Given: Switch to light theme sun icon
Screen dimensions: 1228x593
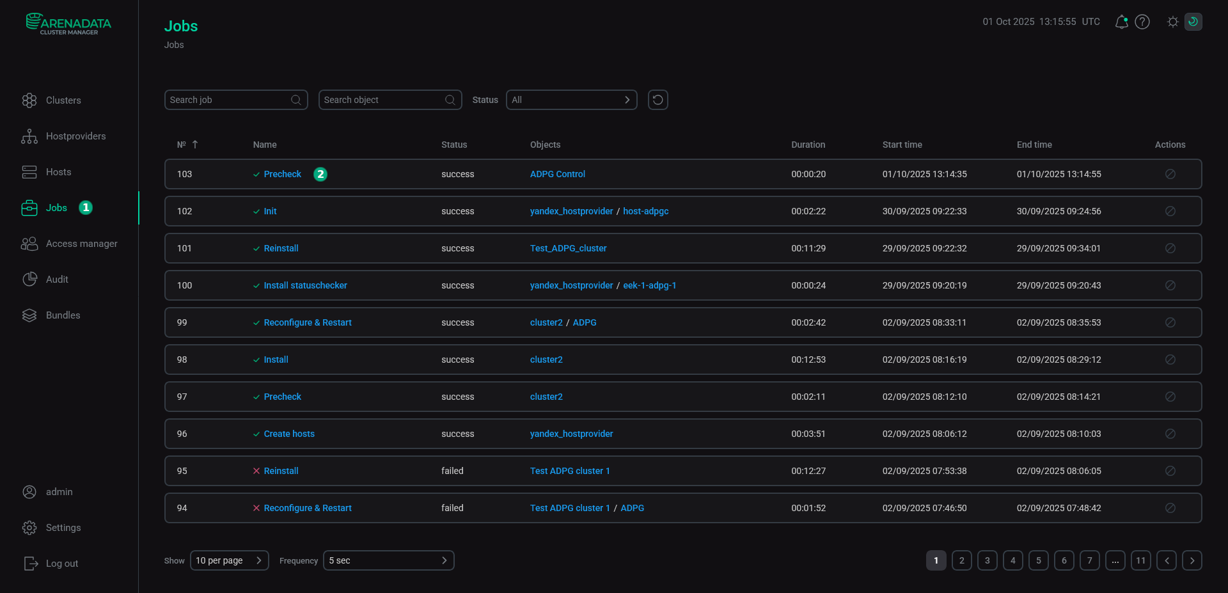Looking at the screenshot, I should (1172, 22).
